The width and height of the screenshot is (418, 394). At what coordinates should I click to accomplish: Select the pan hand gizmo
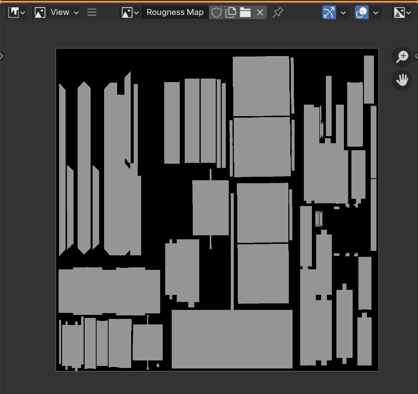[402, 80]
